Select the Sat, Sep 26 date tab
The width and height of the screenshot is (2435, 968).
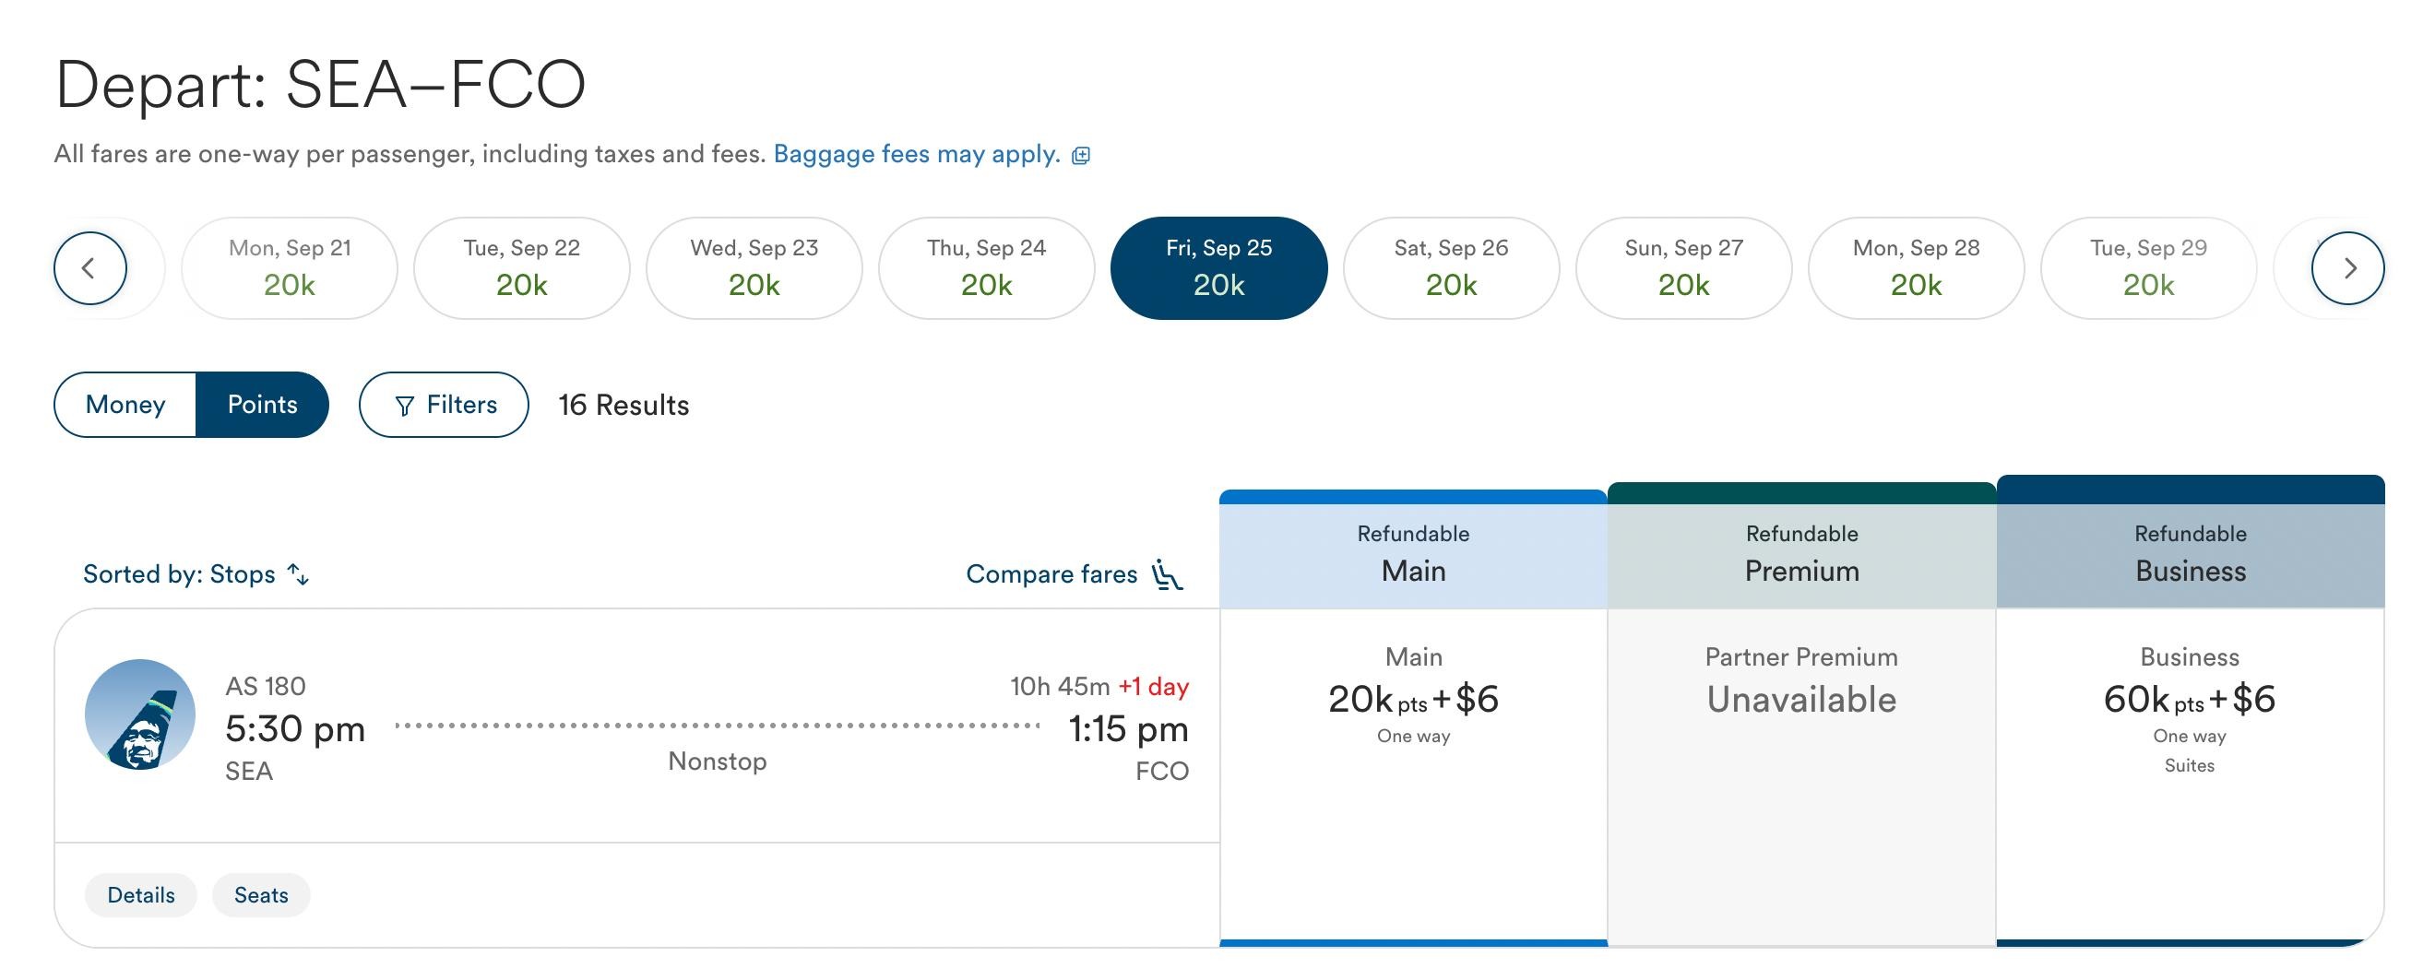[1451, 268]
